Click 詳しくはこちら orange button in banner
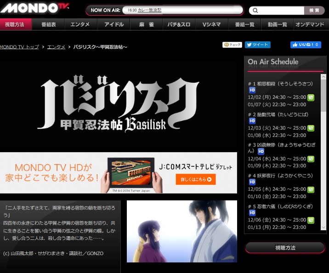Viewport: 329px width, 273px height. point(196,179)
